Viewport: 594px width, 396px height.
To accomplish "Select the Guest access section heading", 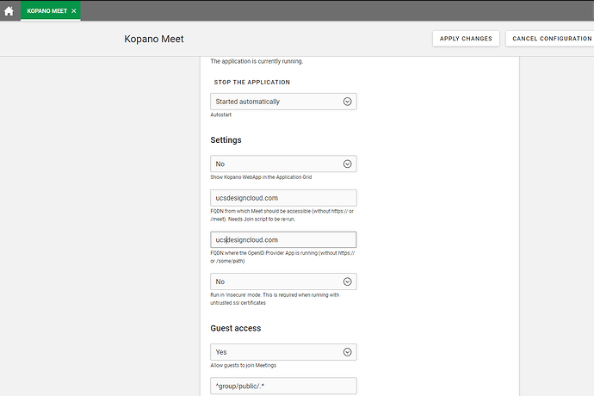I will (236, 328).
